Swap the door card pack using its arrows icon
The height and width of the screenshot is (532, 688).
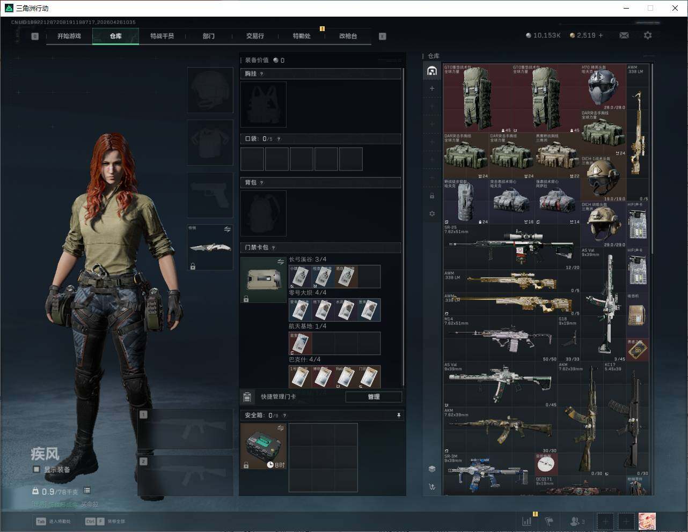point(281,262)
